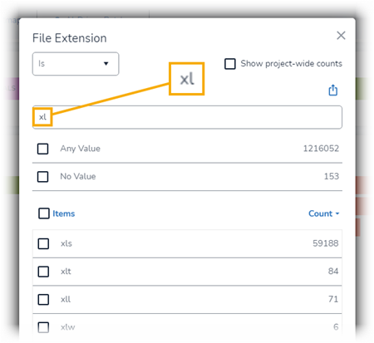Viewport: 374px width, 343px height.
Task: Select the xlt row with count 84
Action: (x=187, y=272)
